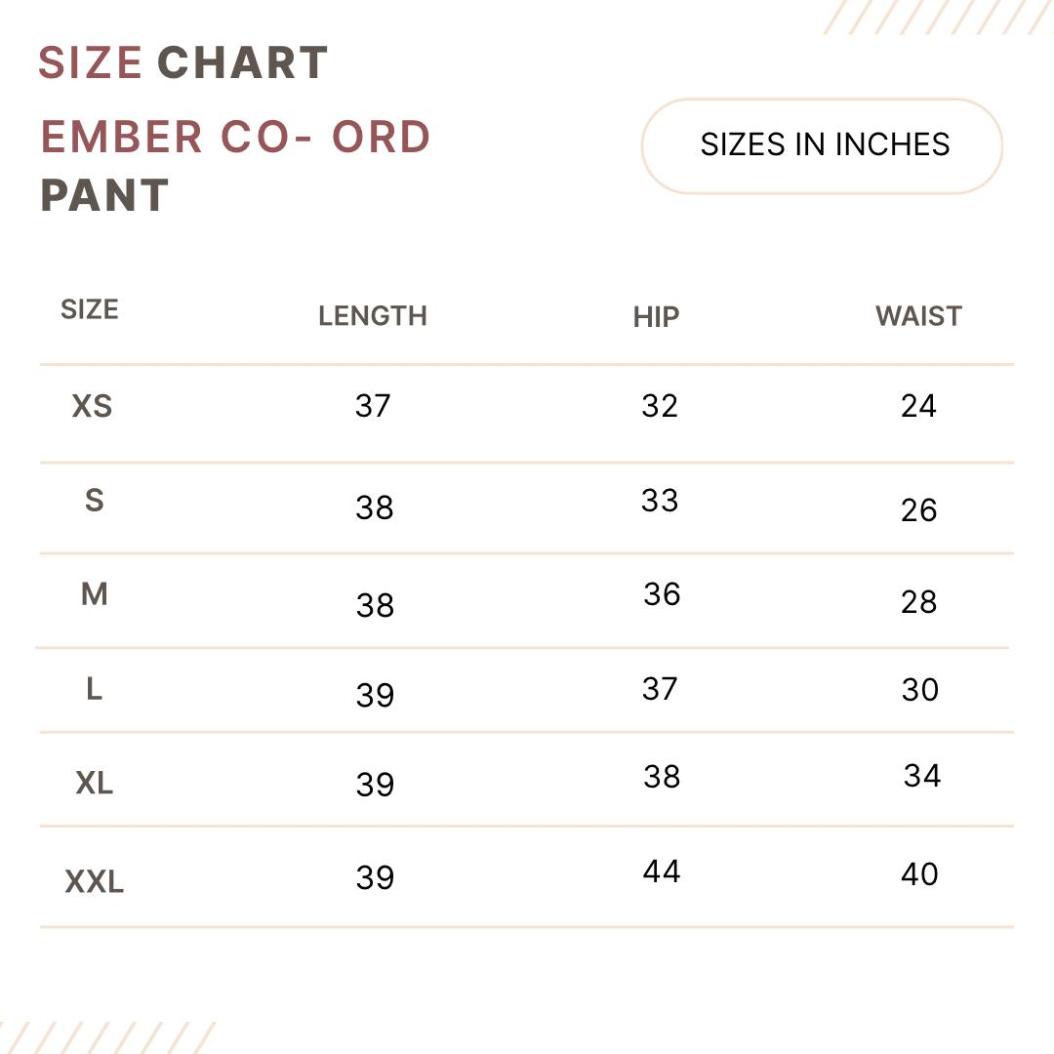Click the PANT heading text
The width and height of the screenshot is (1054, 1054).
pyautogui.click(x=104, y=195)
